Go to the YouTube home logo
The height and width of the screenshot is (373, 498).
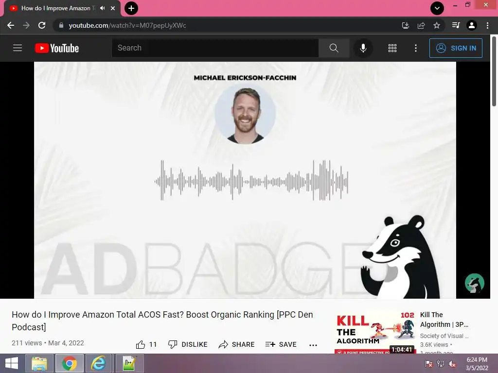click(x=57, y=48)
